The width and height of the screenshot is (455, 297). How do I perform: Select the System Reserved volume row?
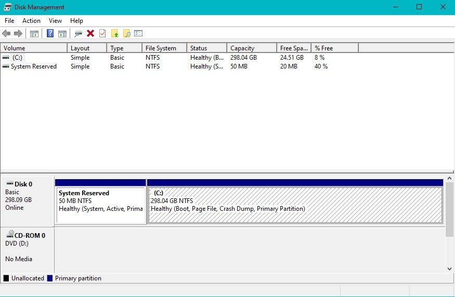click(x=33, y=66)
